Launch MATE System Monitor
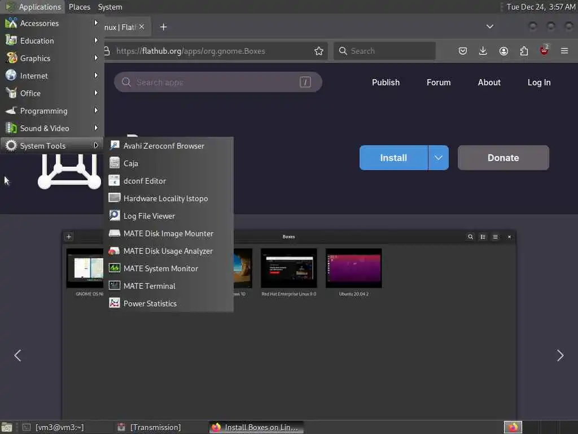 [169, 268]
